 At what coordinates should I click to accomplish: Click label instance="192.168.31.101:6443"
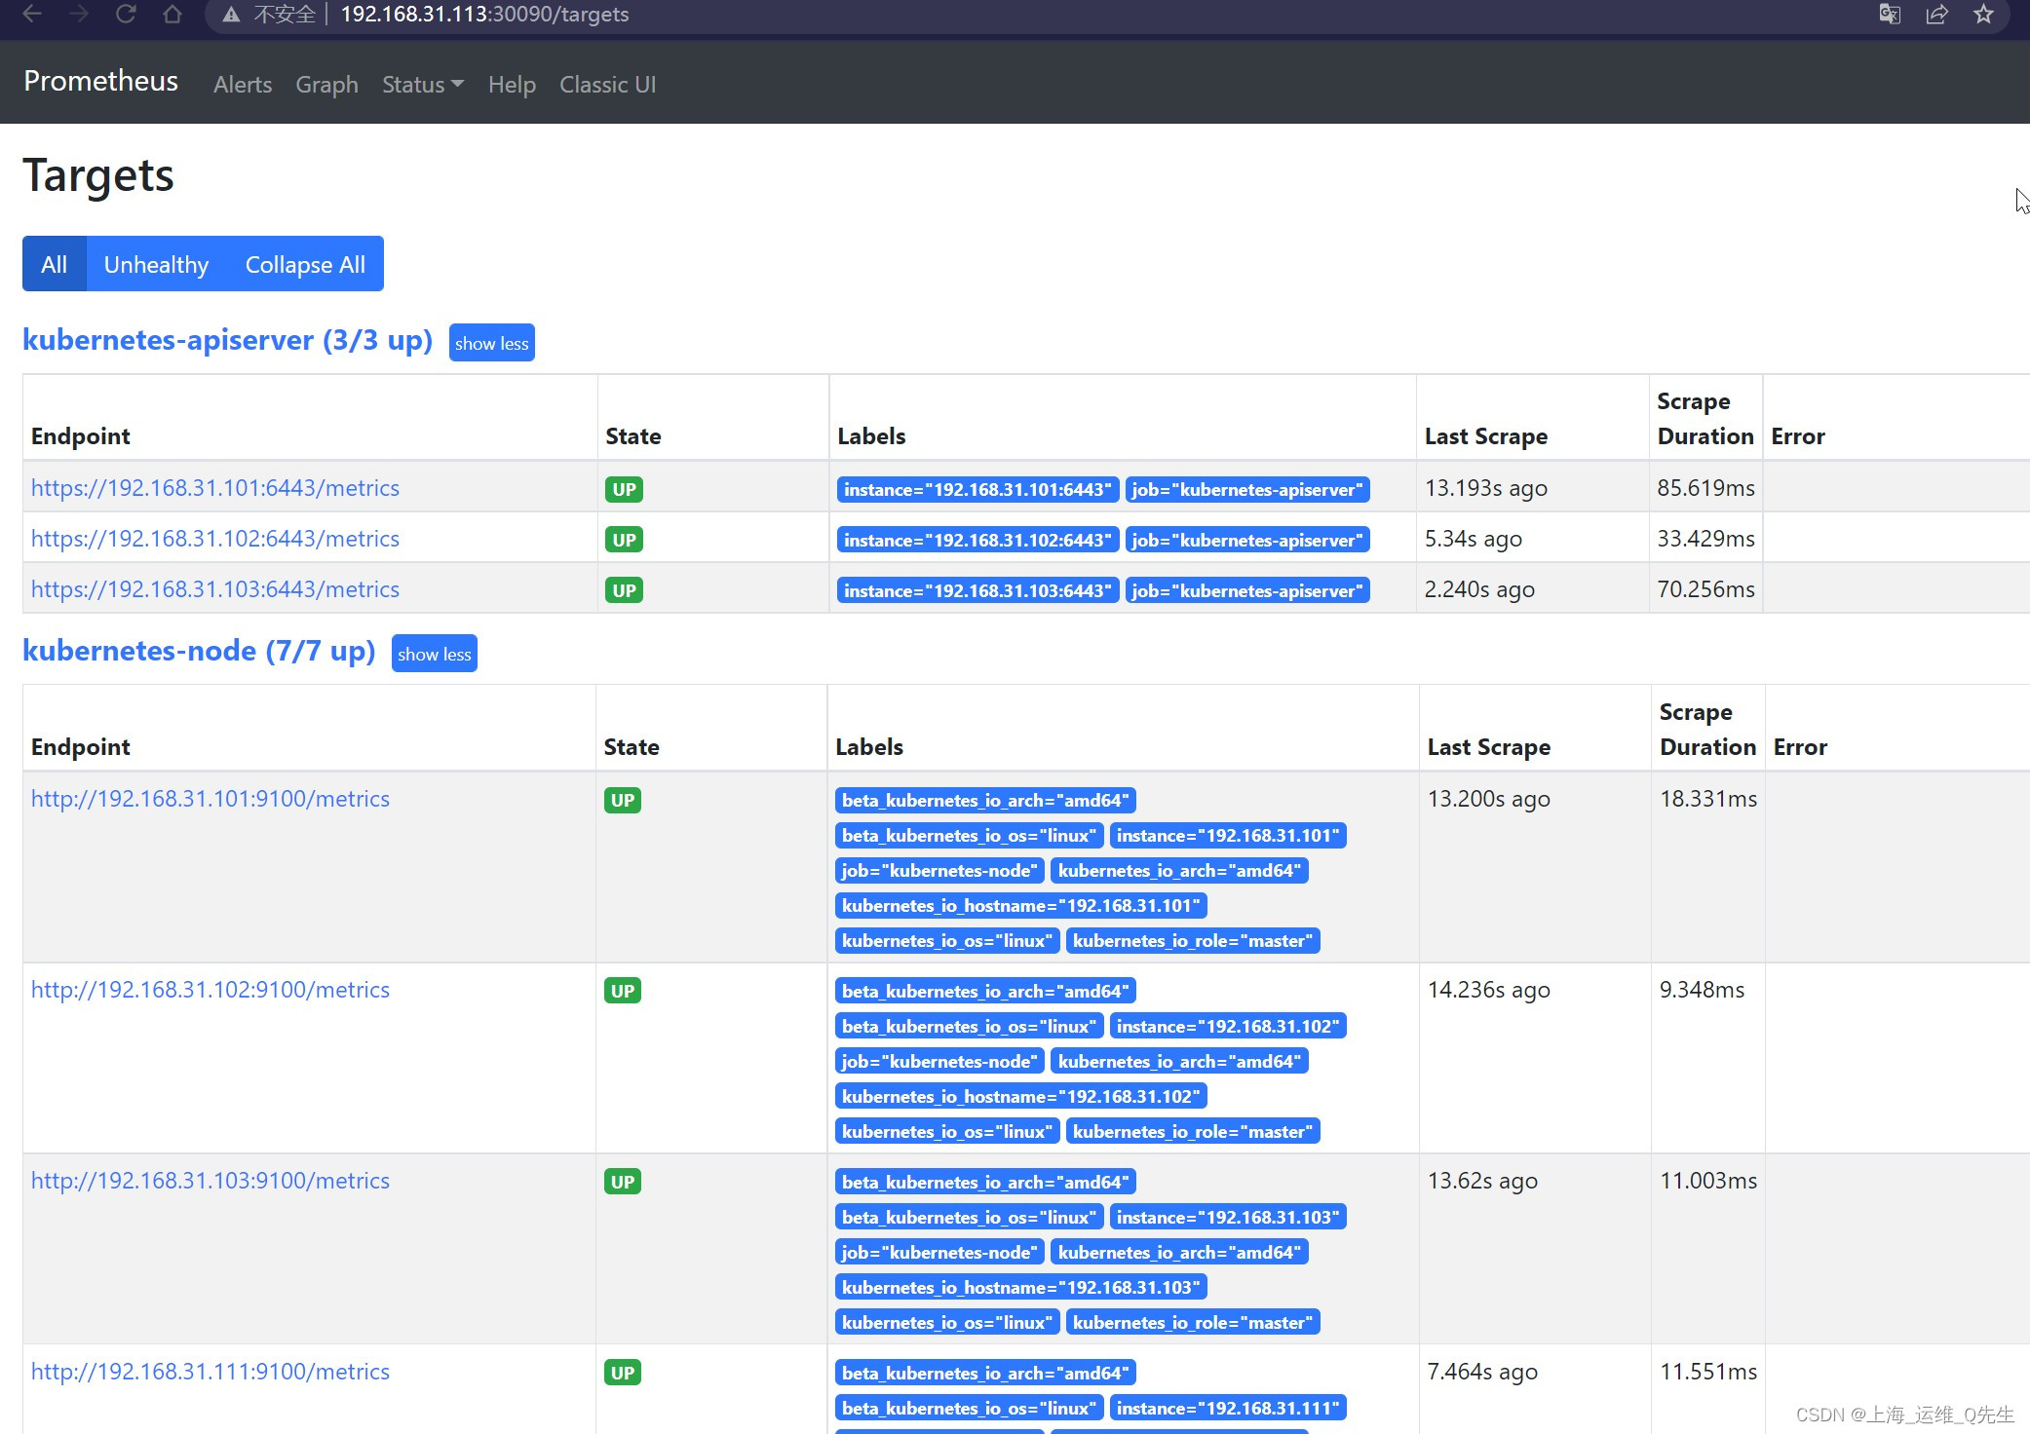tap(977, 489)
